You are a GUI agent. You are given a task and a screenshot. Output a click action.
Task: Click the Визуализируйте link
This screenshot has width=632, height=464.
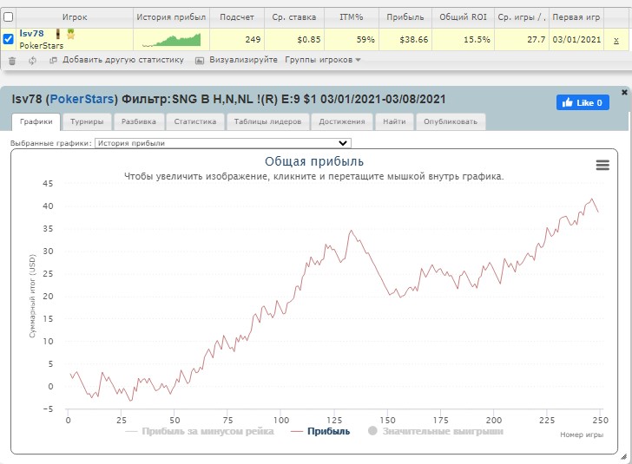point(243,60)
